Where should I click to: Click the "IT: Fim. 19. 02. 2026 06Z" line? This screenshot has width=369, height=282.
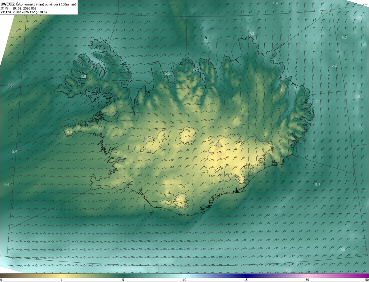[x=18, y=8]
